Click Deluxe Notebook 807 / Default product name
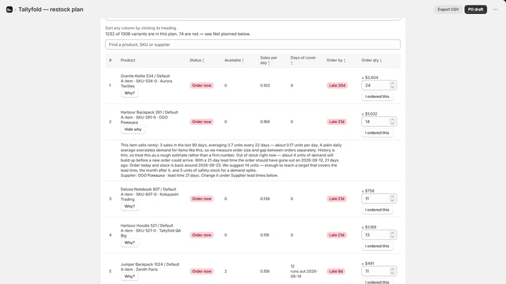The image size is (506, 284). click(x=149, y=189)
